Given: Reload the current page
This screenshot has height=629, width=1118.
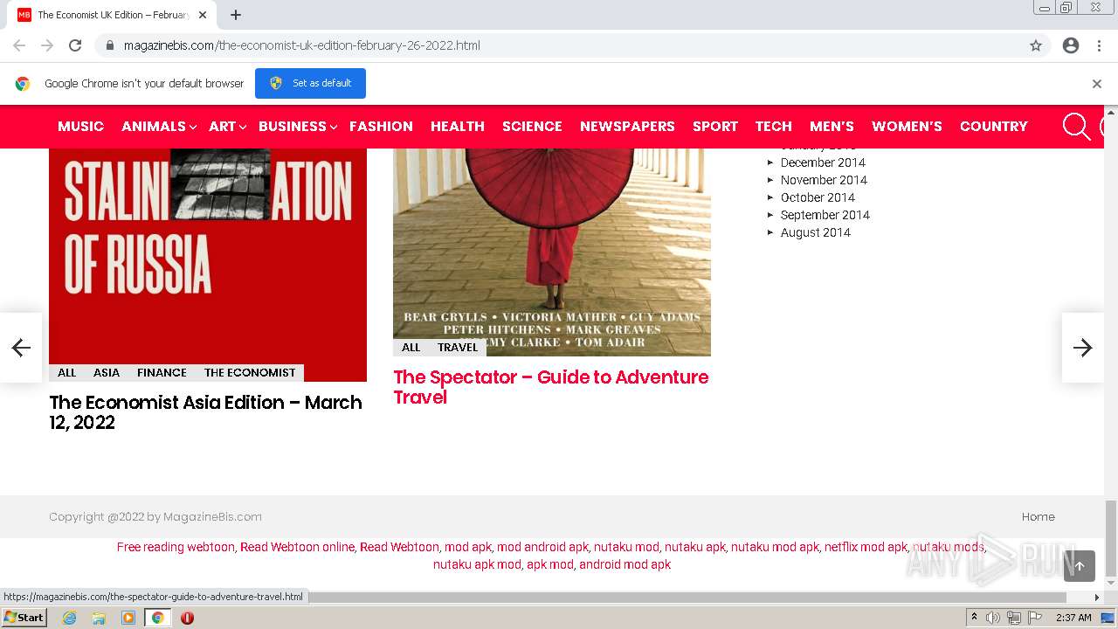Looking at the screenshot, I should (75, 45).
